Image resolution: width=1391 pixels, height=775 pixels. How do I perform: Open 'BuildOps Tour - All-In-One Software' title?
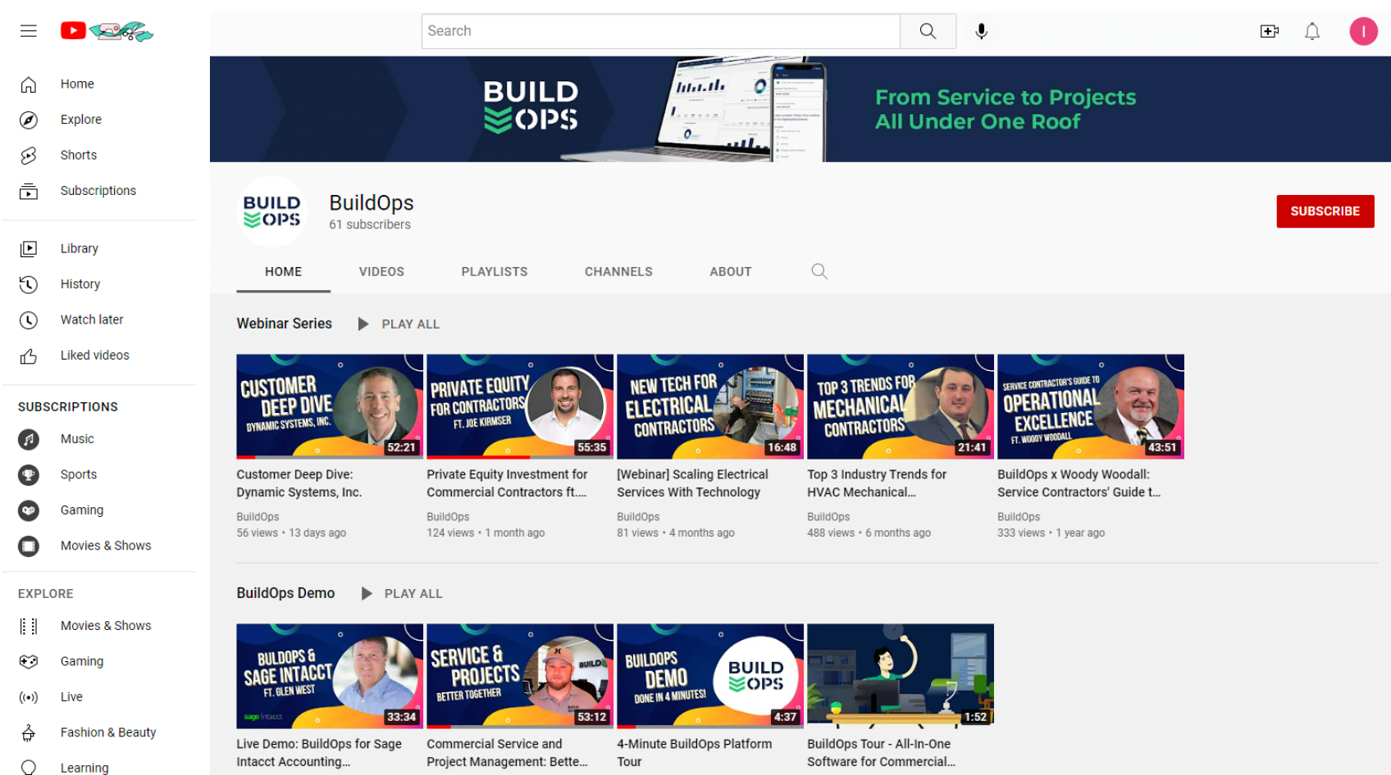click(x=882, y=753)
